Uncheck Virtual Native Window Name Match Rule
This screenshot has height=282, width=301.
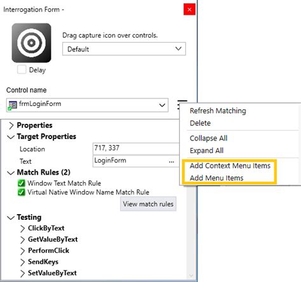pos(22,192)
